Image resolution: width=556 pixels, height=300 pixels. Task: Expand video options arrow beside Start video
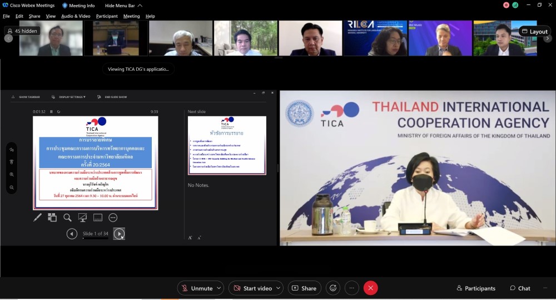tap(278, 288)
